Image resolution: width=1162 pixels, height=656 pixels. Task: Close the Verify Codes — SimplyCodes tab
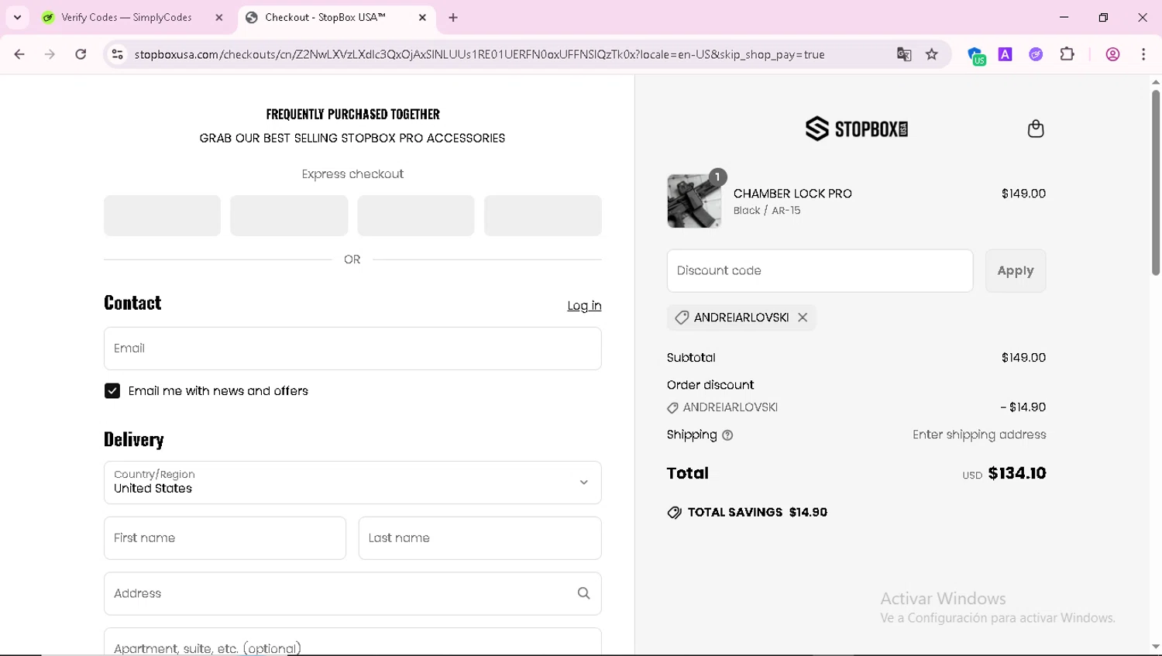pyautogui.click(x=219, y=17)
